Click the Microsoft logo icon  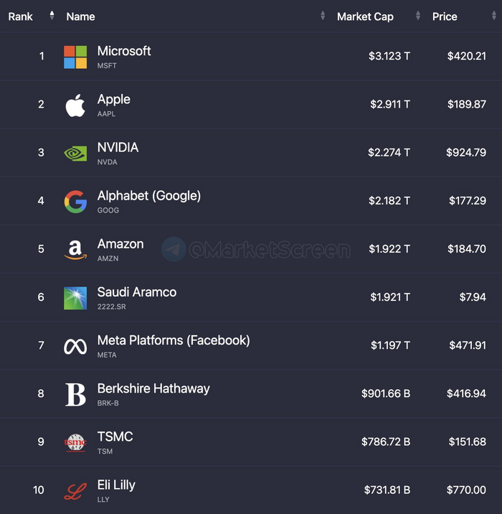(x=75, y=57)
